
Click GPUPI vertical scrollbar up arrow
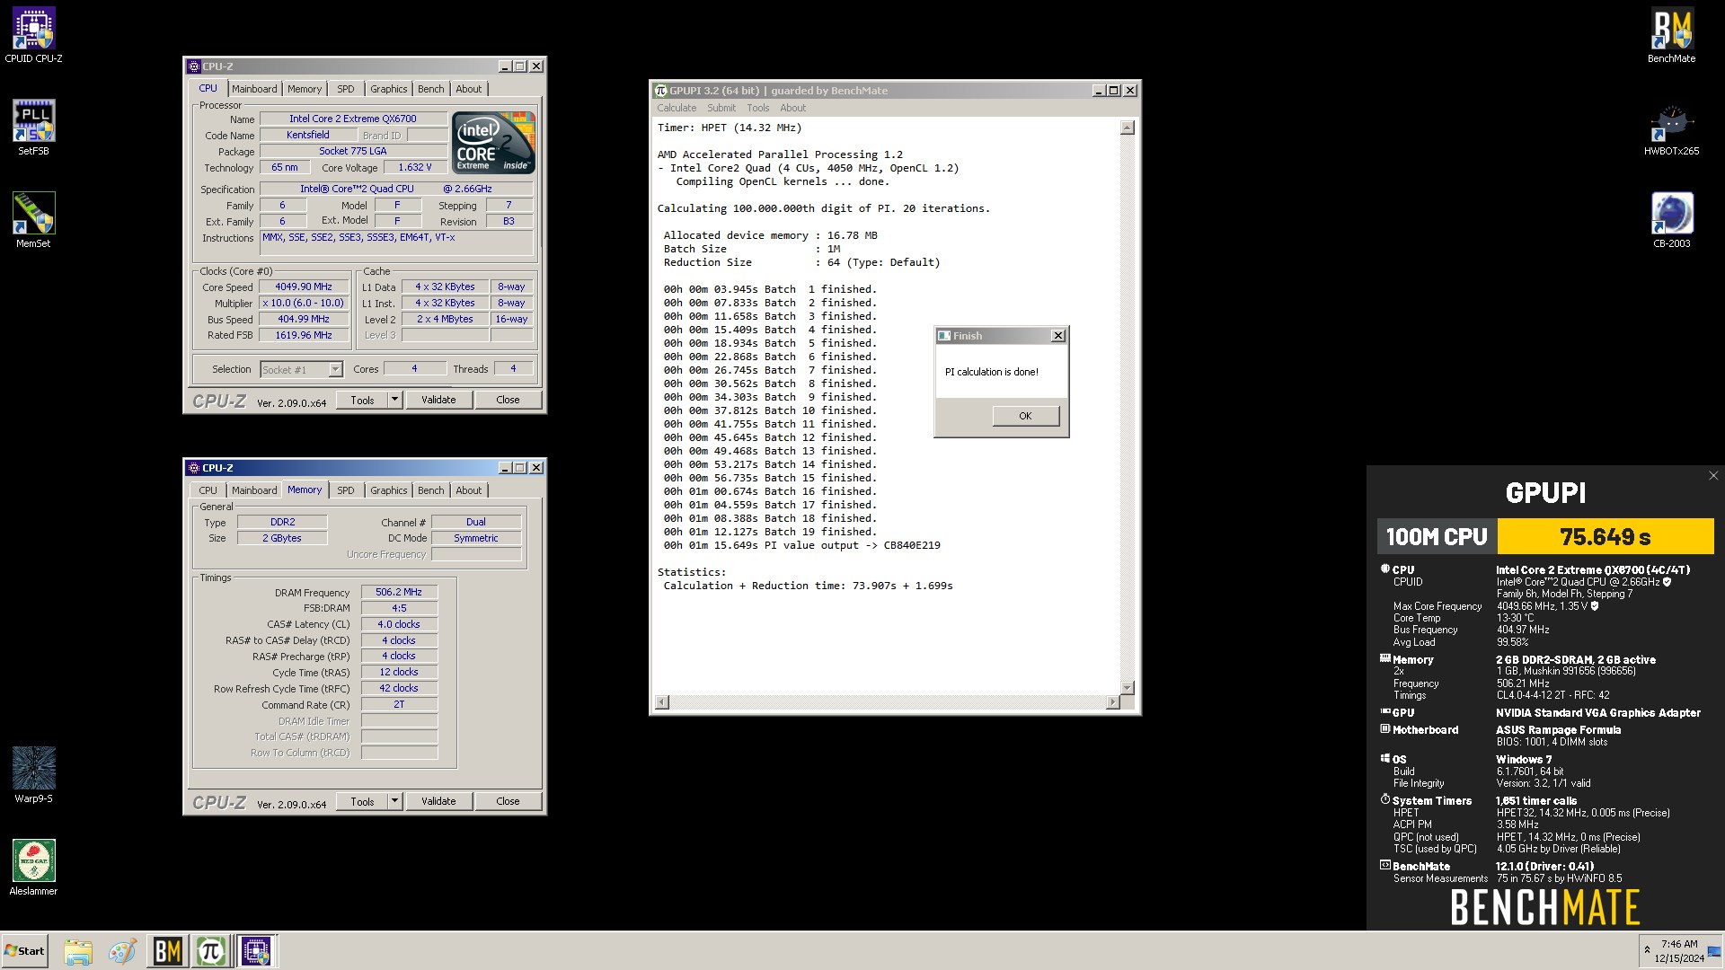1128,128
